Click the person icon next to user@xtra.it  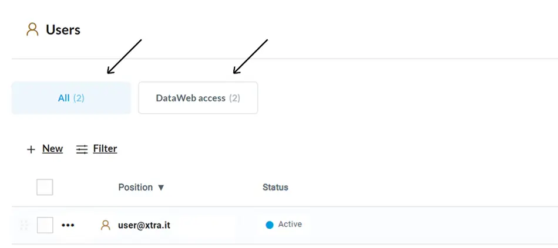106,225
